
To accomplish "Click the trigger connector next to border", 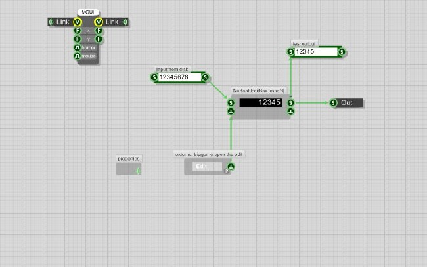I will tap(78, 47).
